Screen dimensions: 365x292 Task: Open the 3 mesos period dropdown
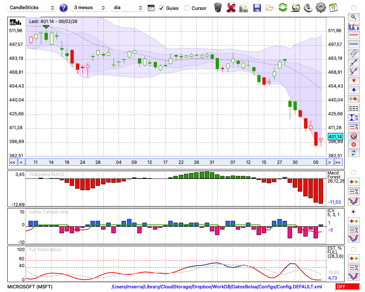tap(89, 8)
